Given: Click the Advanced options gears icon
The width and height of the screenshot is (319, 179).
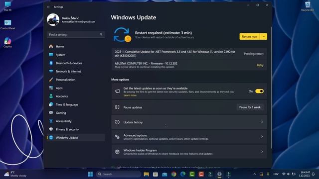Looking at the screenshot, I should click(x=117, y=137).
